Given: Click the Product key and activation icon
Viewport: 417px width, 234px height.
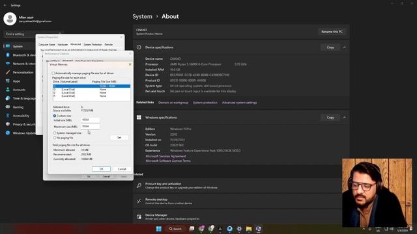Looking at the screenshot, I should tap(139, 185).
